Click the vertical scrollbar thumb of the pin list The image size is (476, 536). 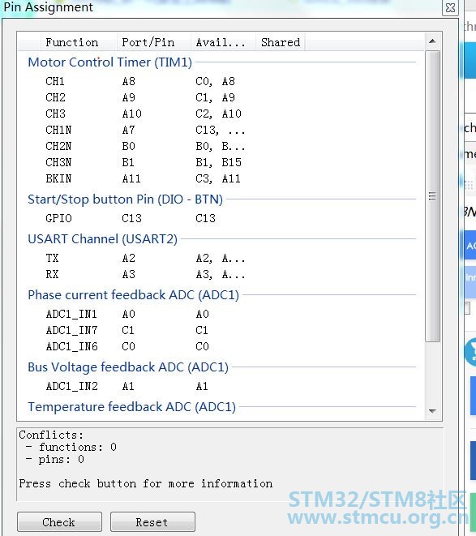pos(432,196)
